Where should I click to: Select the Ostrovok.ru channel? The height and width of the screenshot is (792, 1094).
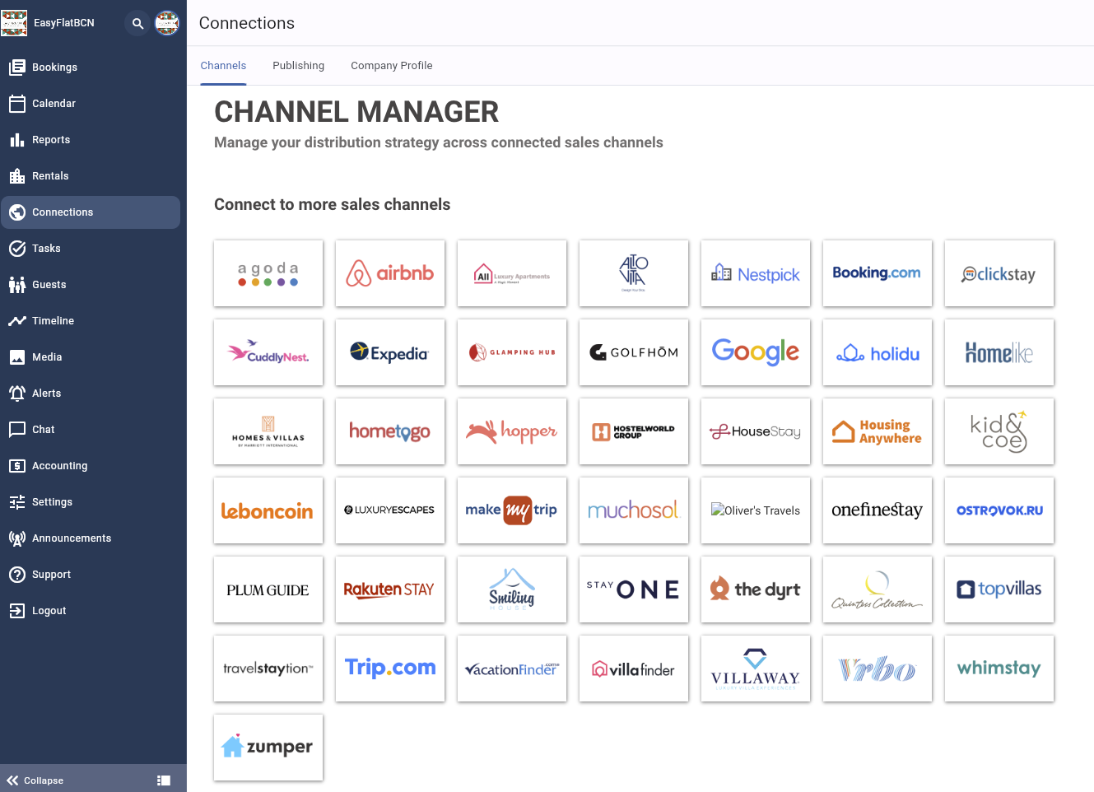click(999, 510)
